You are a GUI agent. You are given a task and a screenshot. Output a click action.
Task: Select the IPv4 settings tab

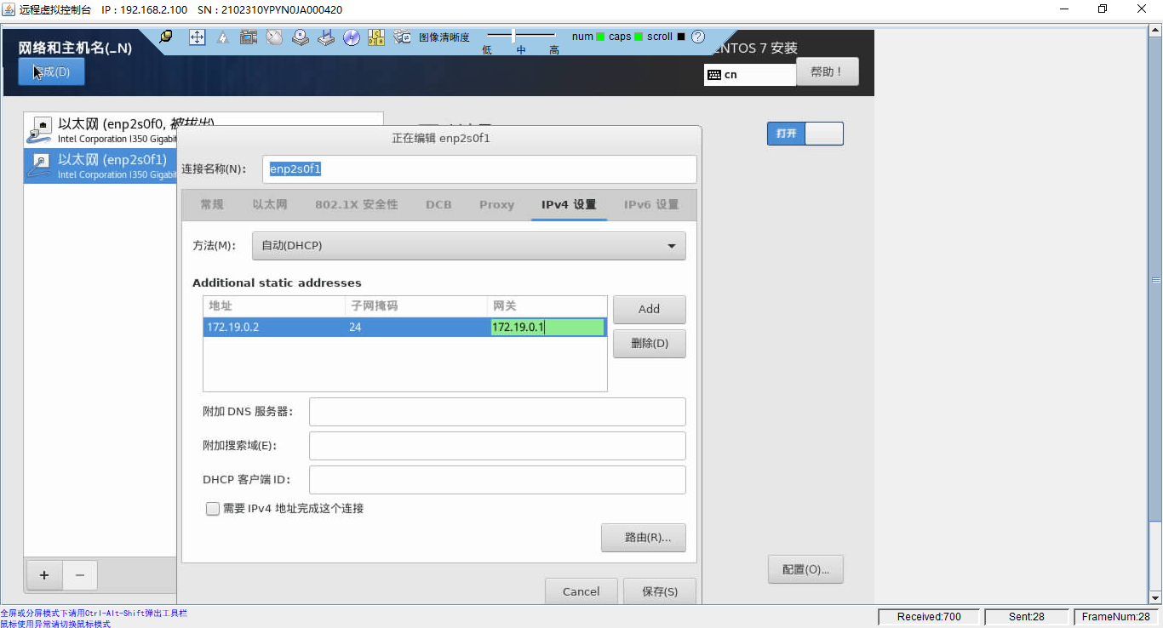click(569, 204)
